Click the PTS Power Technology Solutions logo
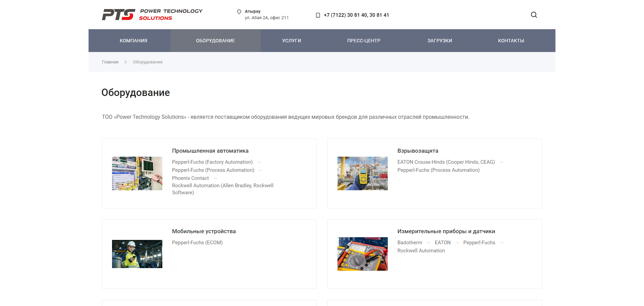The width and height of the screenshot is (644, 306). (x=152, y=14)
